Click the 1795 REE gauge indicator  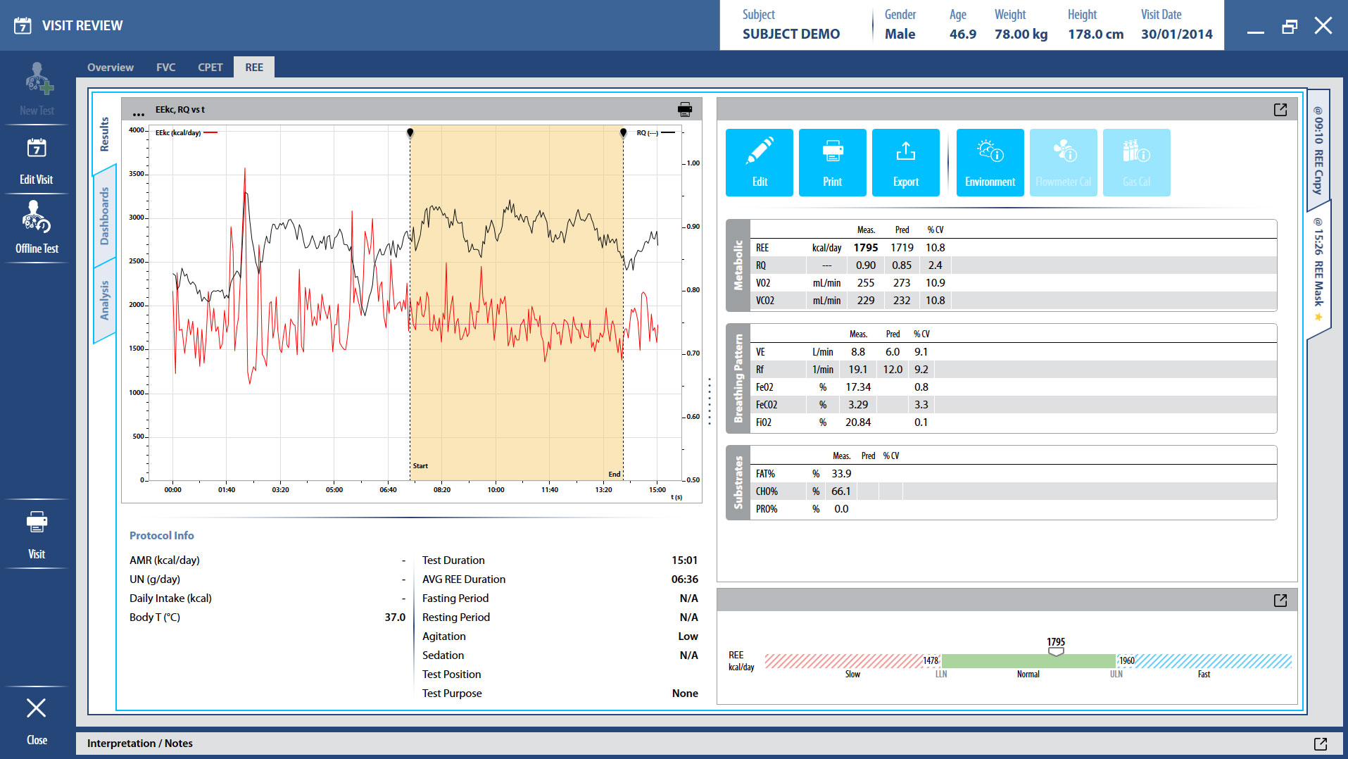coord(1056,651)
